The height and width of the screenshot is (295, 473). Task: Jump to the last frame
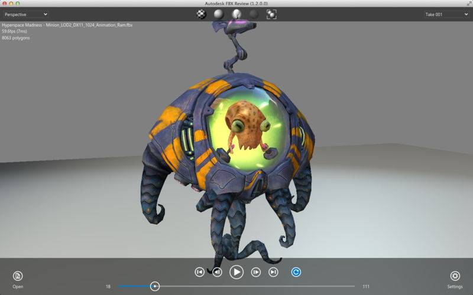273,272
